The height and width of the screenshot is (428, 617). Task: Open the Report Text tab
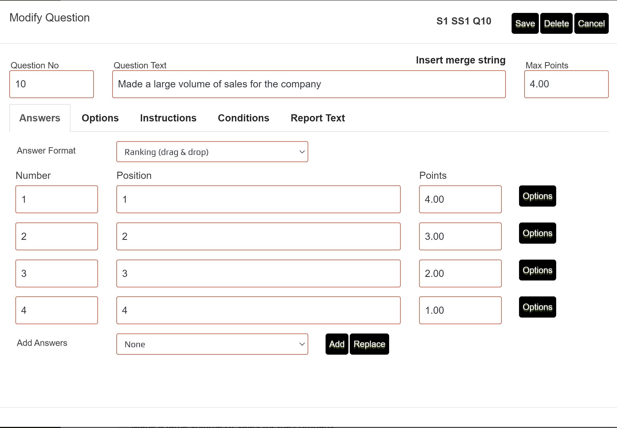click(317, 118)
